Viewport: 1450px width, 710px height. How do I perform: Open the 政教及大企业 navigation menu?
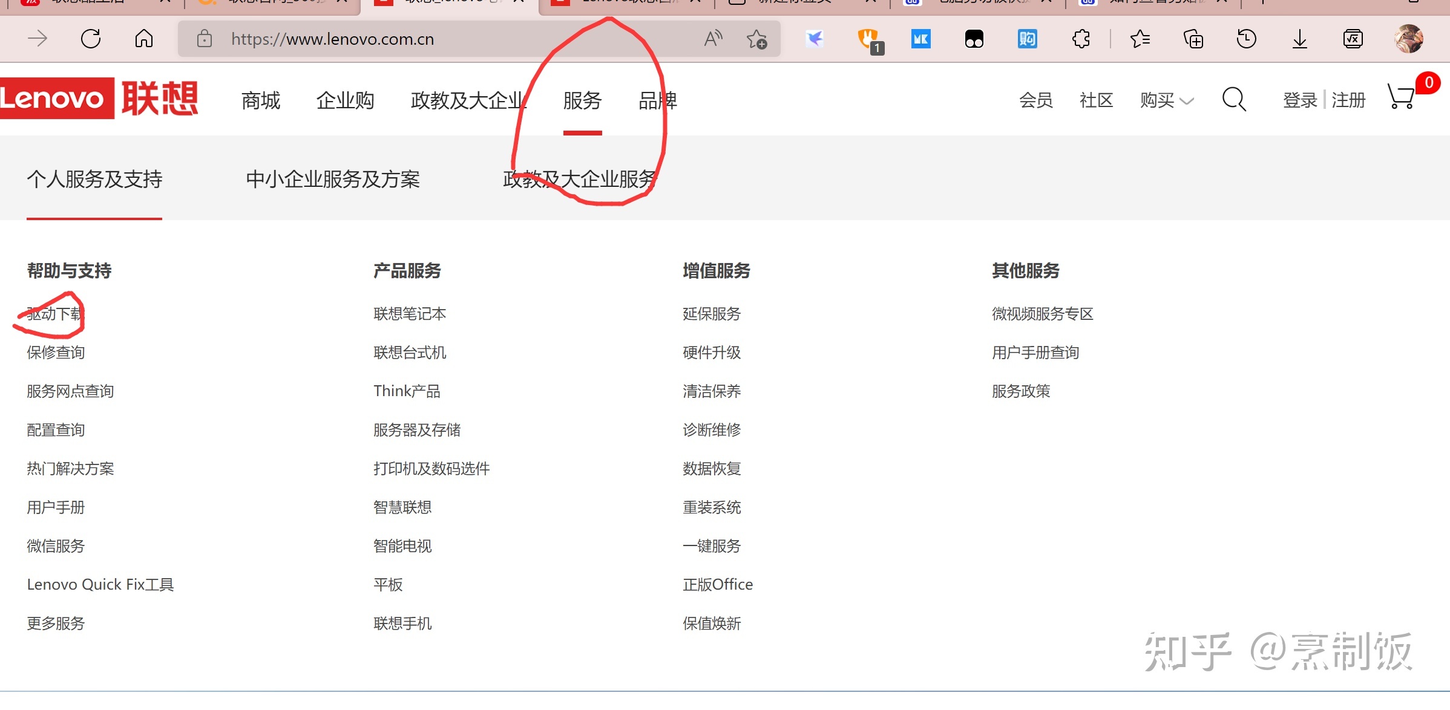tap(468, 100)
